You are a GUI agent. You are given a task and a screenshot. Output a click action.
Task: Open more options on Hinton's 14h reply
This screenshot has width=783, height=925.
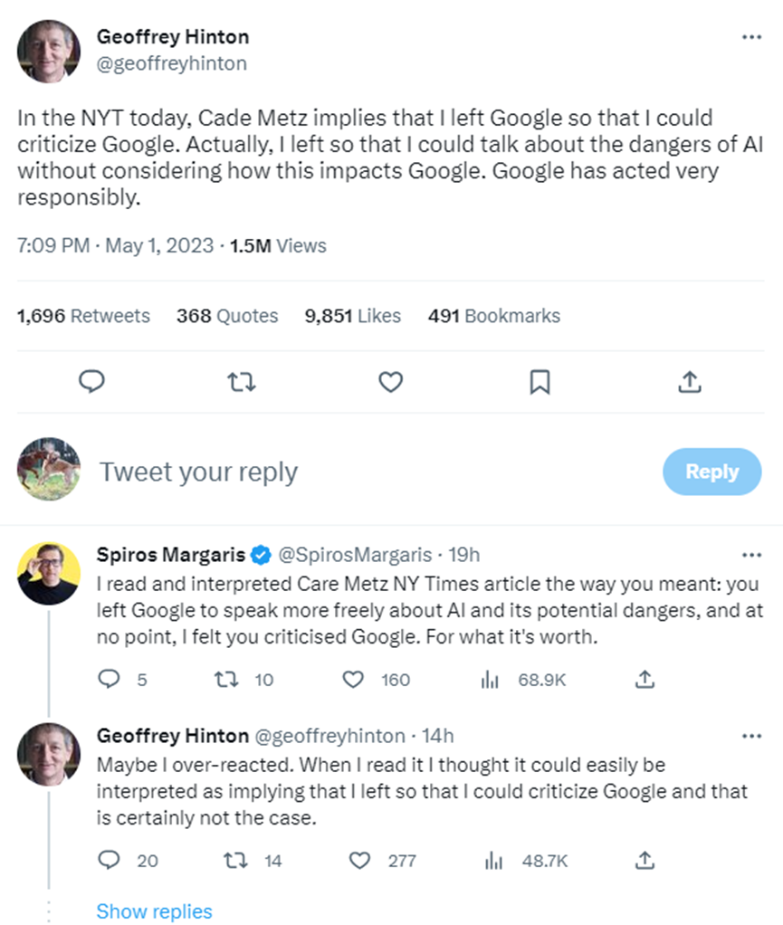click(x=751, y=736)
